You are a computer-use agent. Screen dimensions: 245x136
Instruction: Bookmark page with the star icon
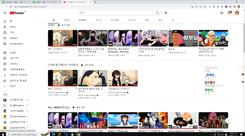point(205,7)
